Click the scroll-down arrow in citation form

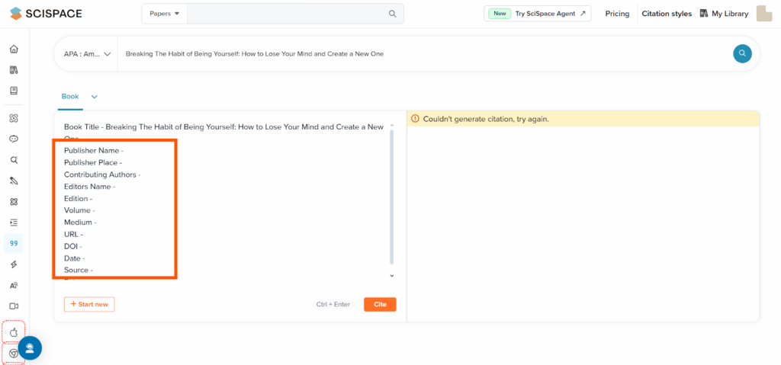[391, 275]
